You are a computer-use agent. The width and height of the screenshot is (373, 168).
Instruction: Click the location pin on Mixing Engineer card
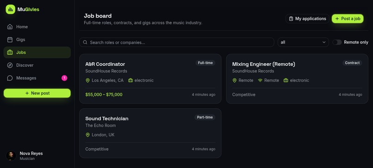[234, 81]
